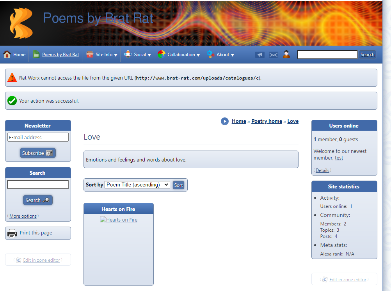
Task: Expand the Site Info menu
Action: tap(106, 55)
